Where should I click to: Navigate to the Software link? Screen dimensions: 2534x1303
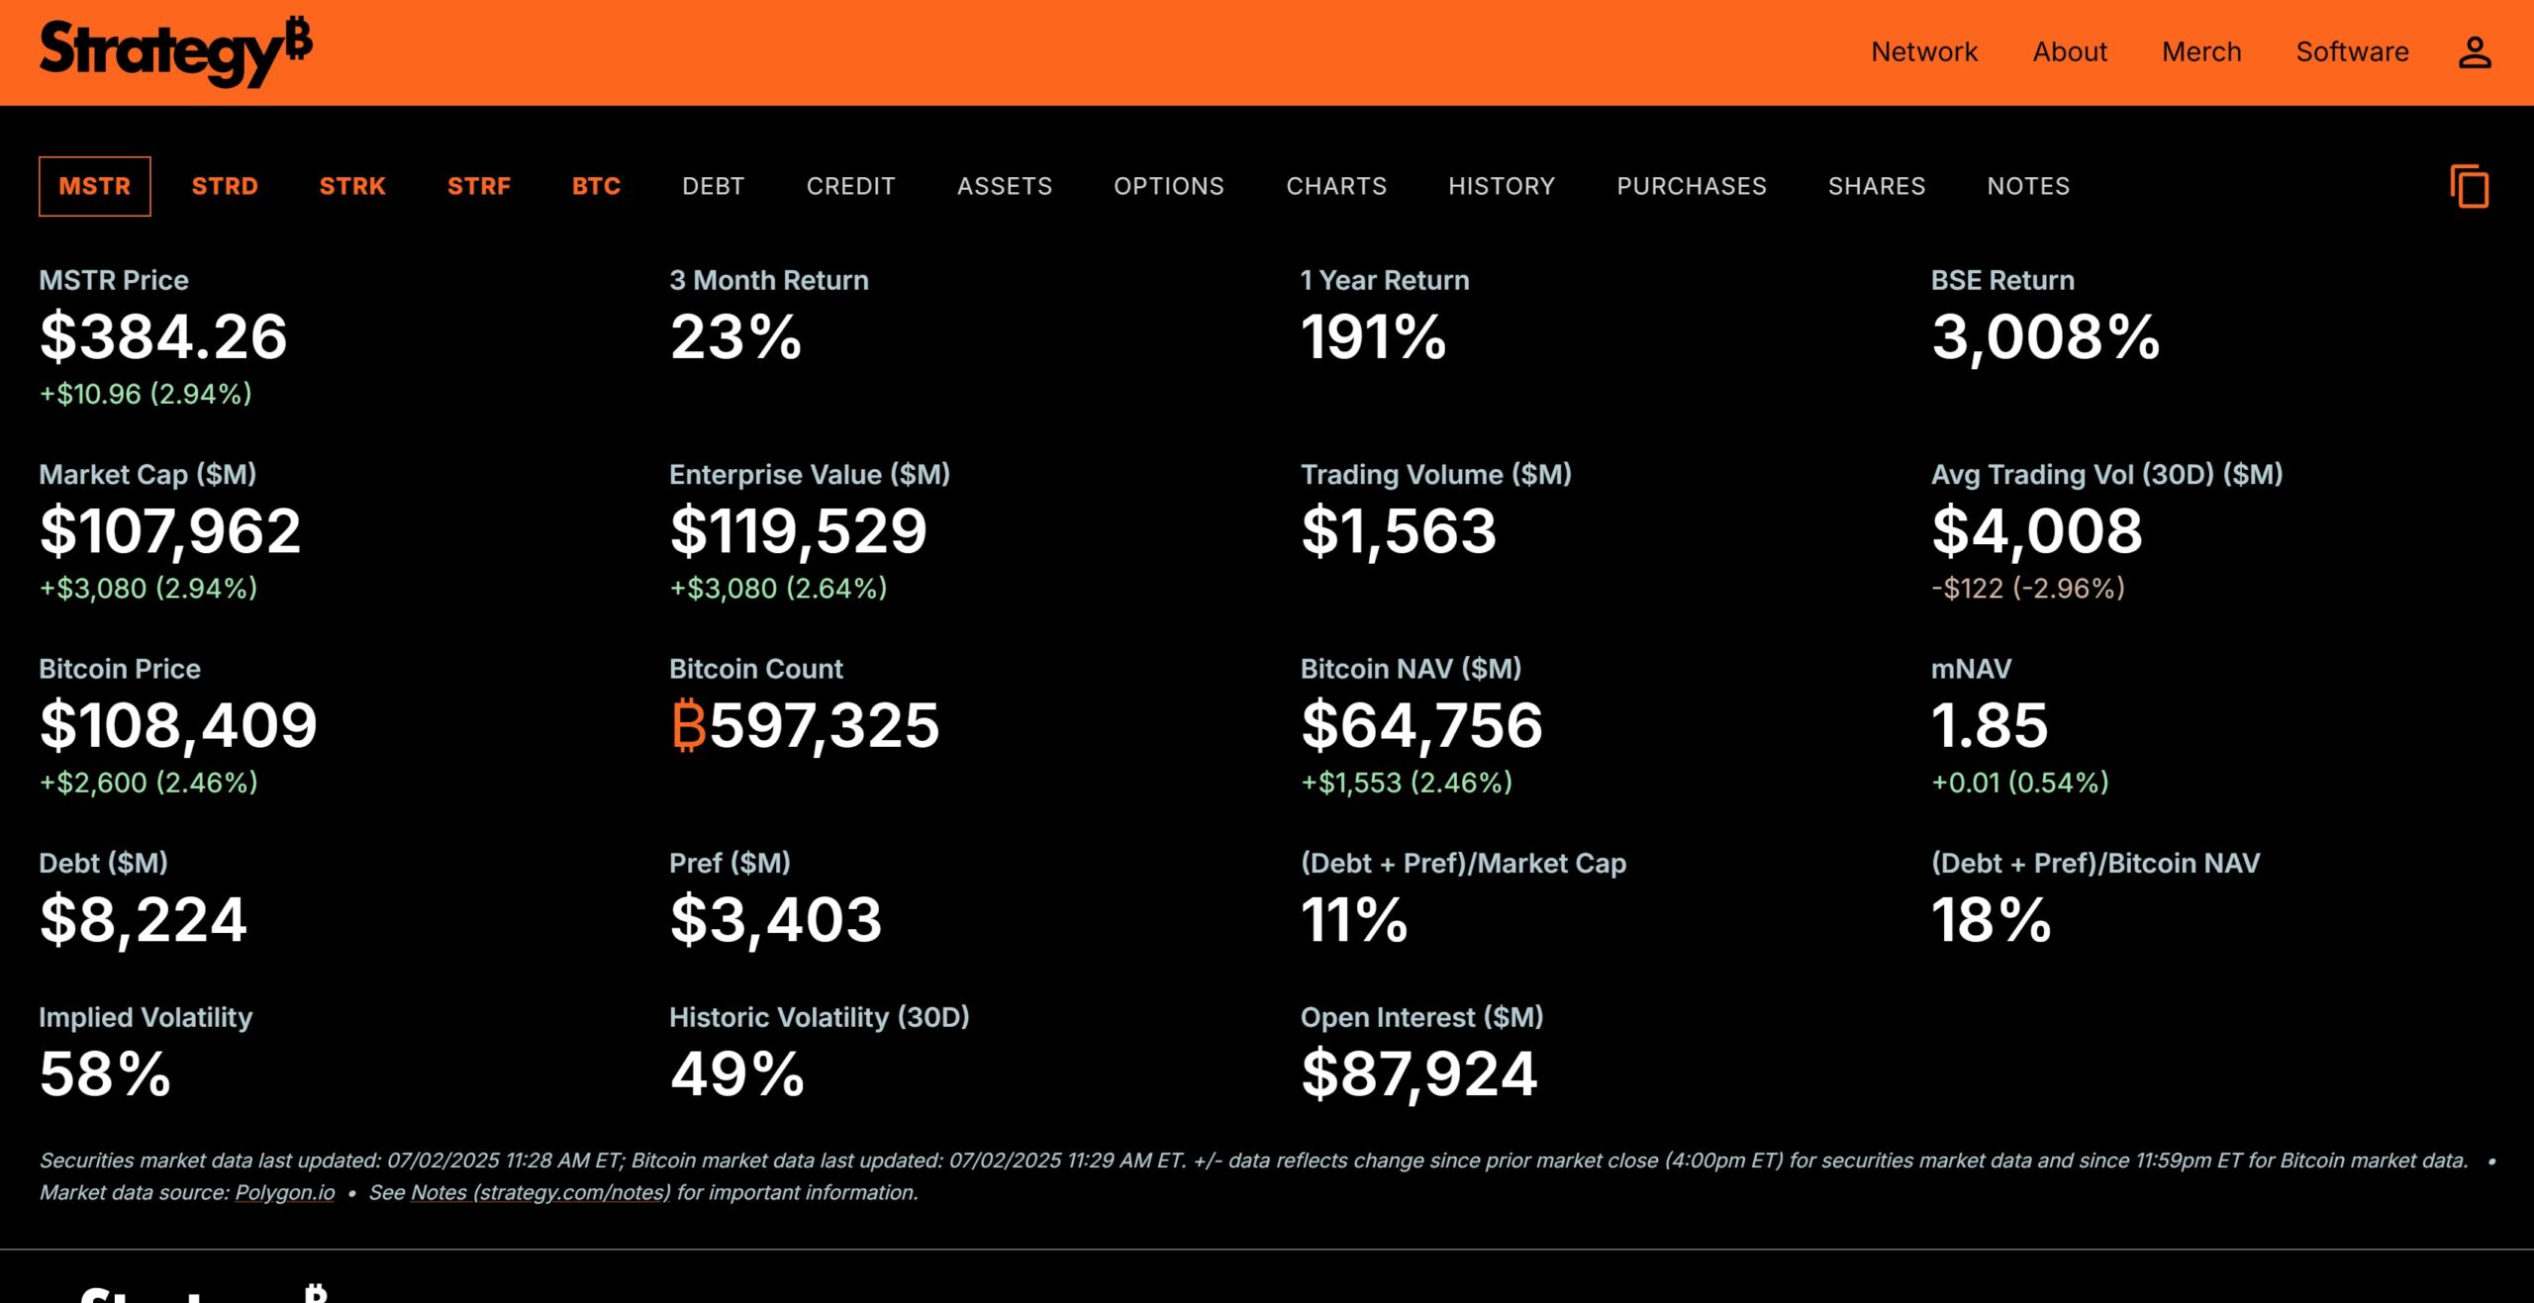(2352, 51)
